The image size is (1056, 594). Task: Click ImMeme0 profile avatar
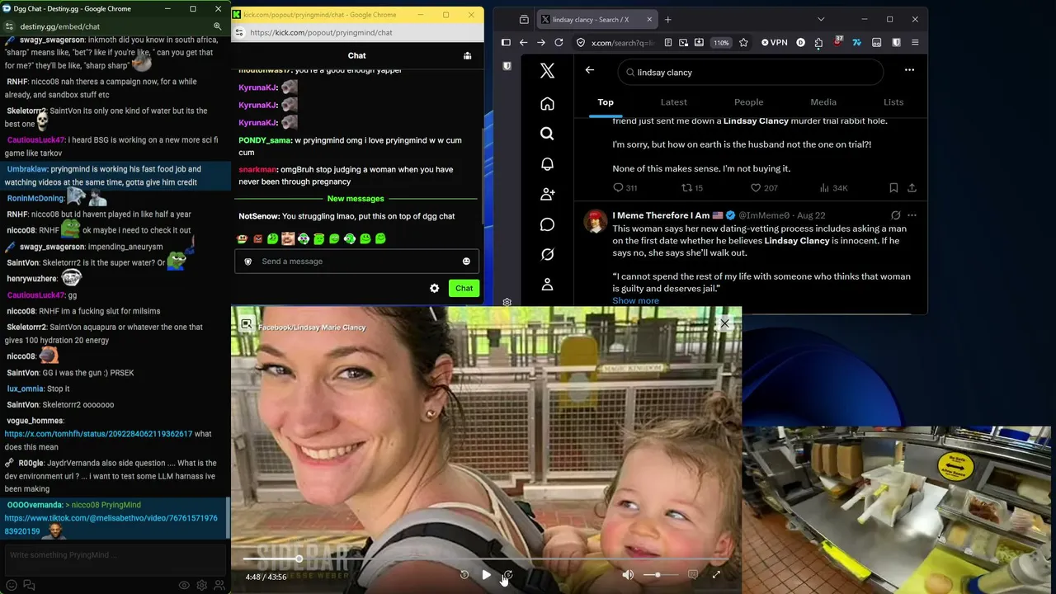click(596, 220)
